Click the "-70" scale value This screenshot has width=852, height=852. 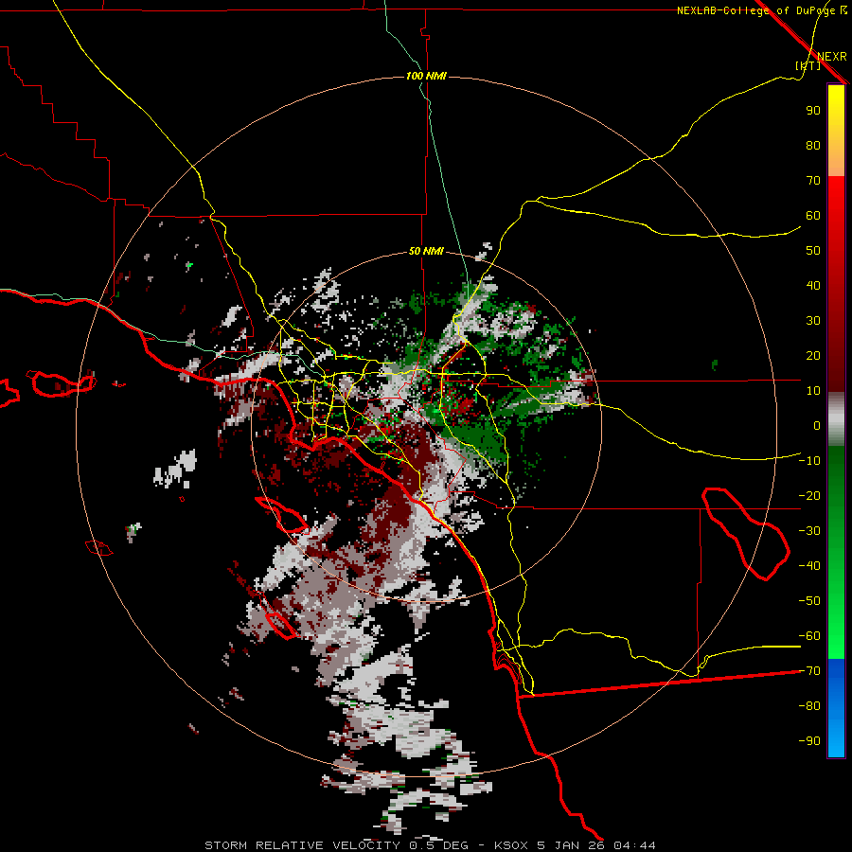click(x=809, y=671)
